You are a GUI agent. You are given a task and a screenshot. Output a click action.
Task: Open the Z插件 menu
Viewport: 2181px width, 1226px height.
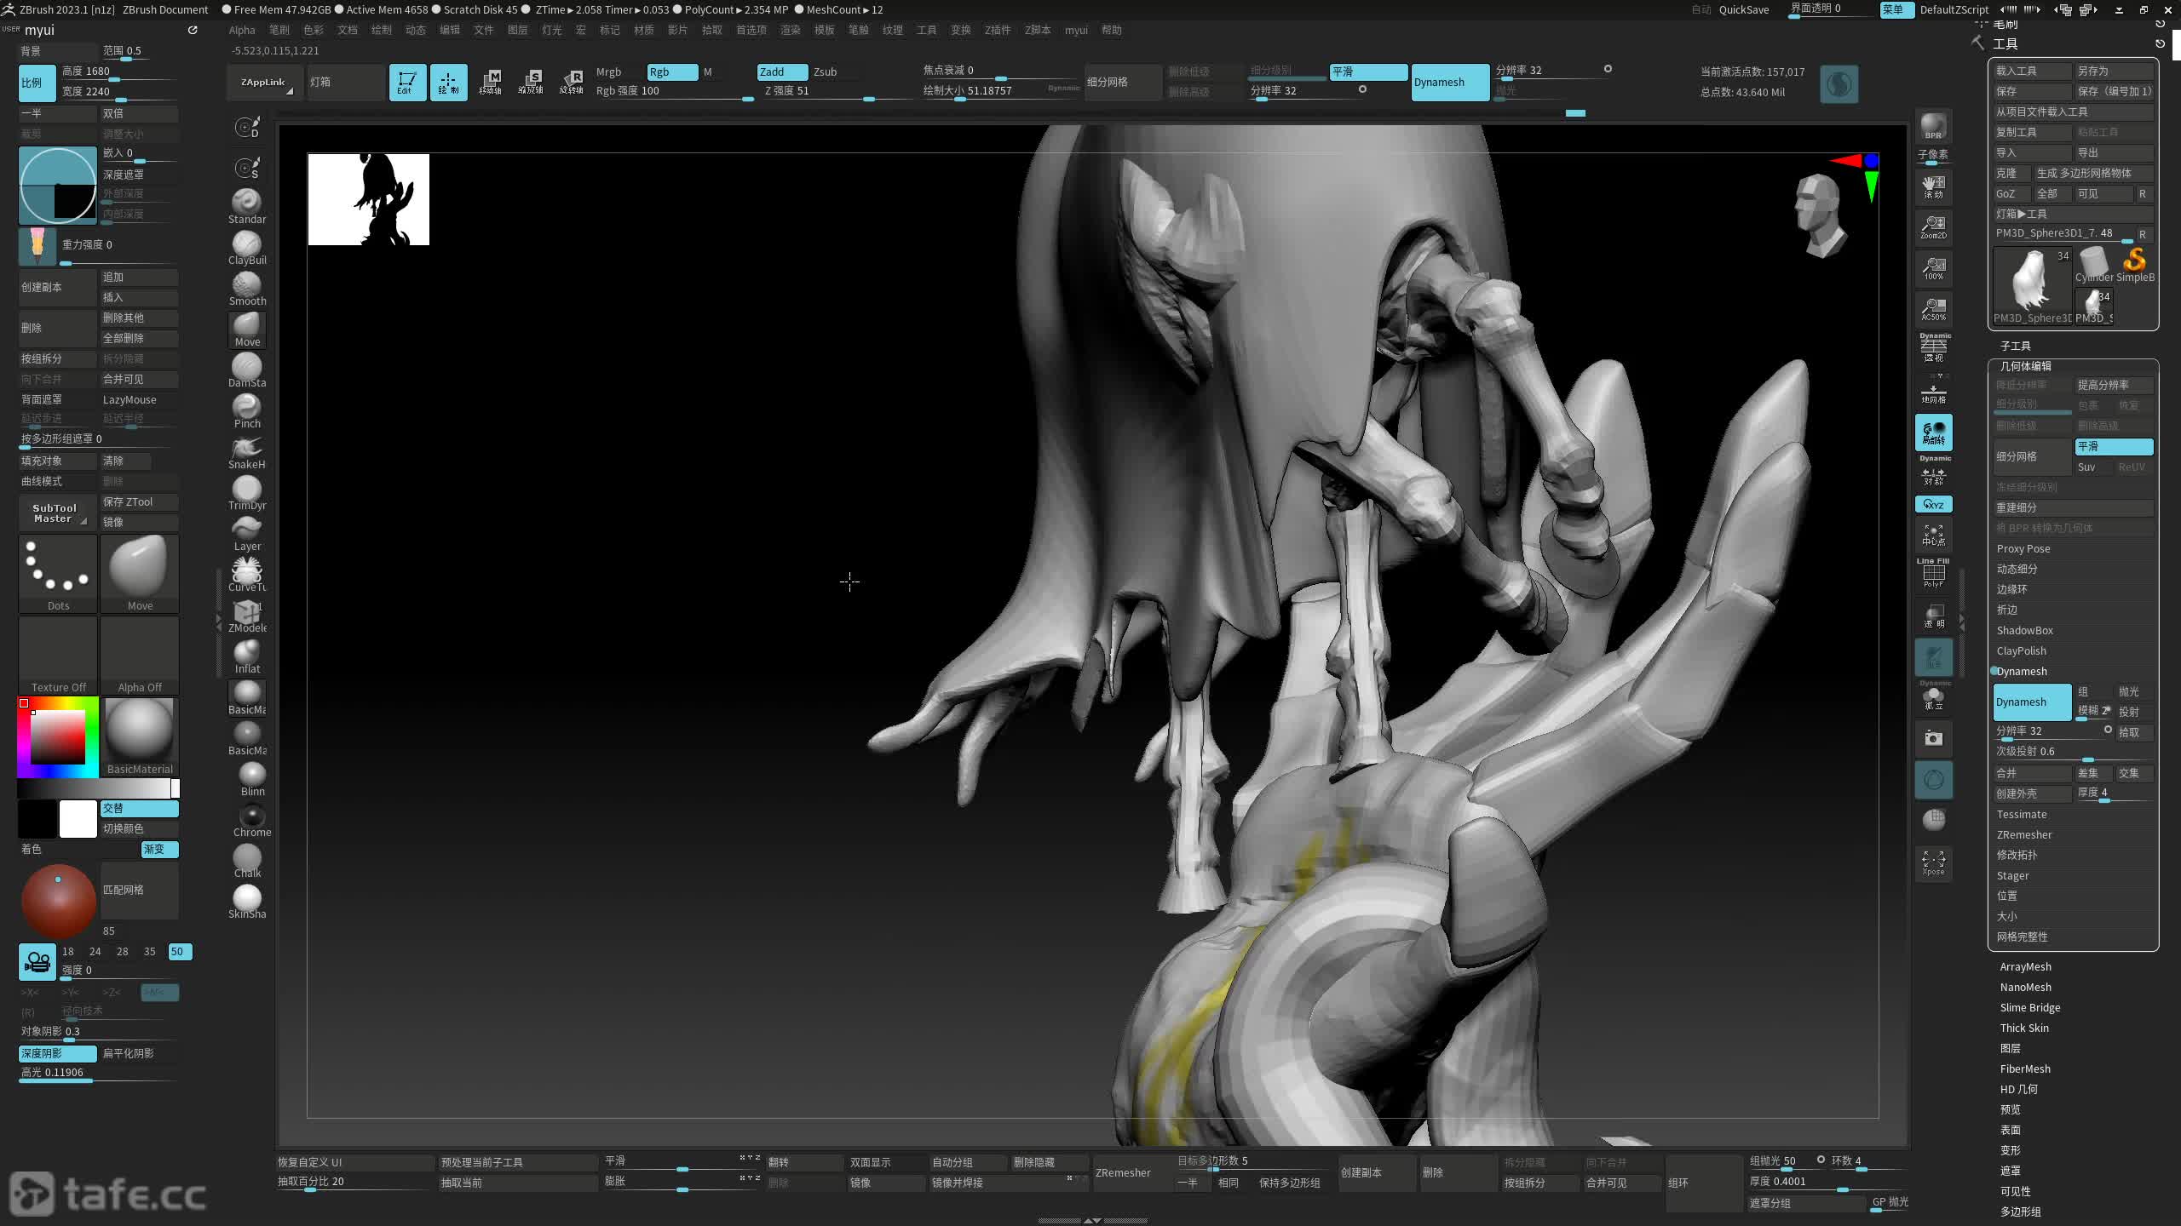pyautogui.click(x=997, y=30)
